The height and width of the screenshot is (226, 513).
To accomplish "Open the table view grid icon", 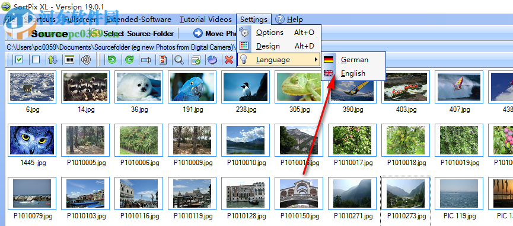I will 69,60.
